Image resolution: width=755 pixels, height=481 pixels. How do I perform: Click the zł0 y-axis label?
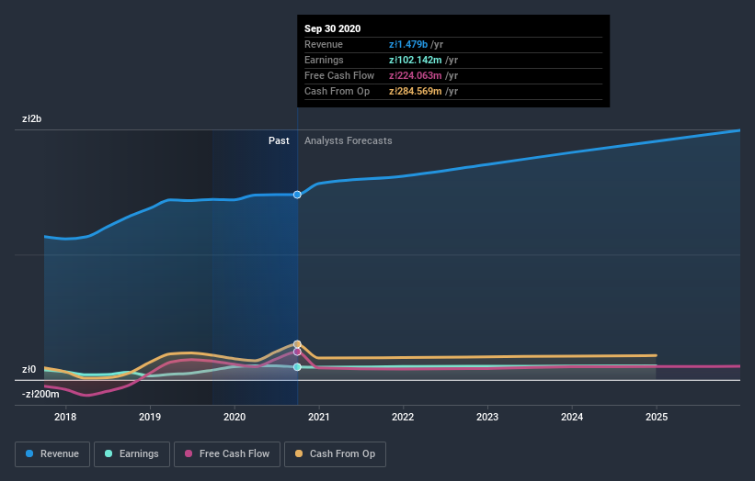point(29,370)
